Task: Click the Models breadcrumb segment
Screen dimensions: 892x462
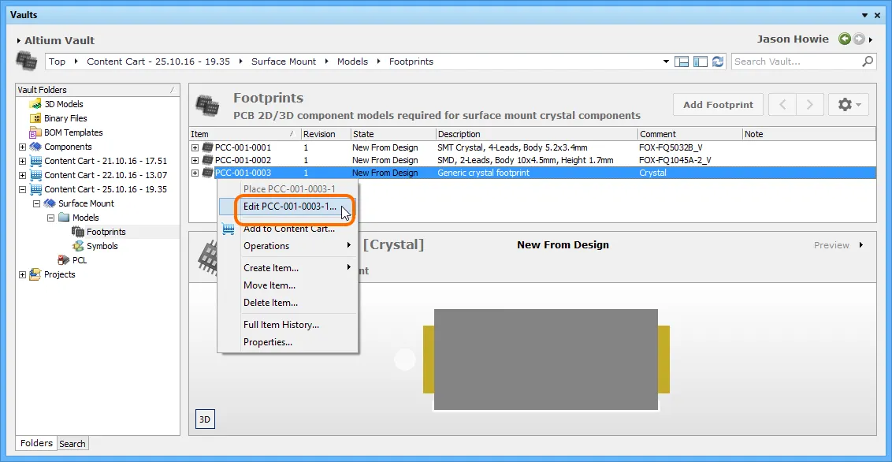Action: (x=352, y=61)
